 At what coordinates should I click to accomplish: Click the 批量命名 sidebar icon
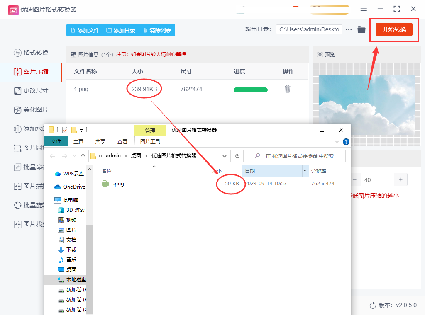tap(17, 167)
